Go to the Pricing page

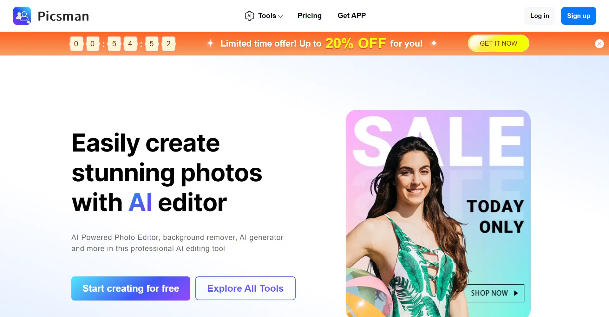(x=310, y=16)
